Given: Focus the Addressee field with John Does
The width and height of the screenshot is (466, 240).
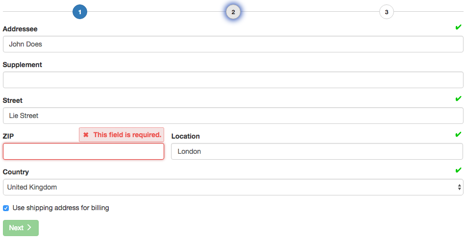Looking at the screenshot, I should coord(233,44).
